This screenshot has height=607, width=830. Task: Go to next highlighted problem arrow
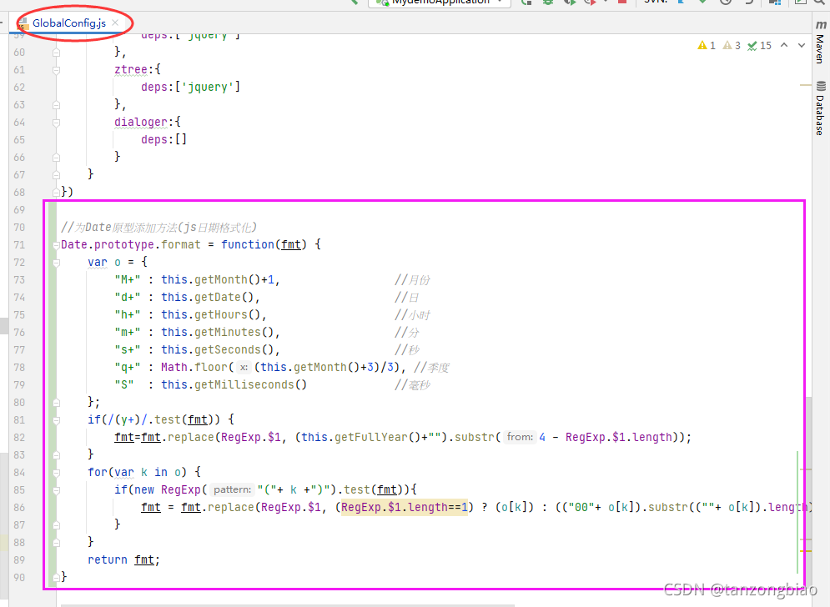pyautogui.click(x=802, y=46)
